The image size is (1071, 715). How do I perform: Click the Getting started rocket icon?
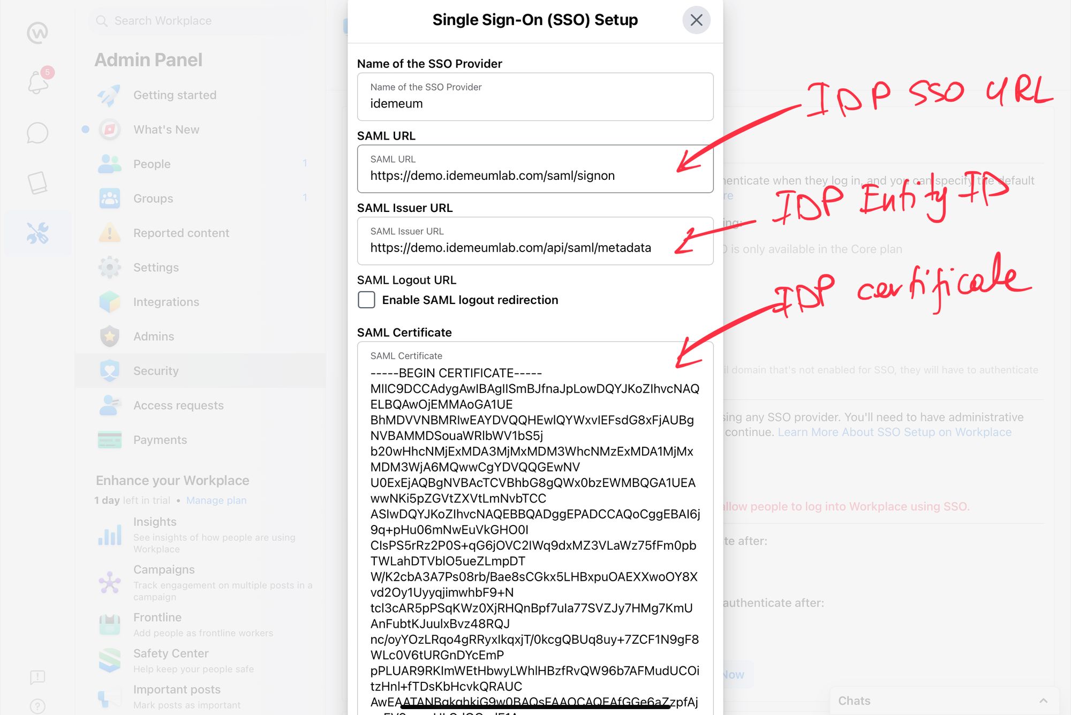[x=110, y=95]
